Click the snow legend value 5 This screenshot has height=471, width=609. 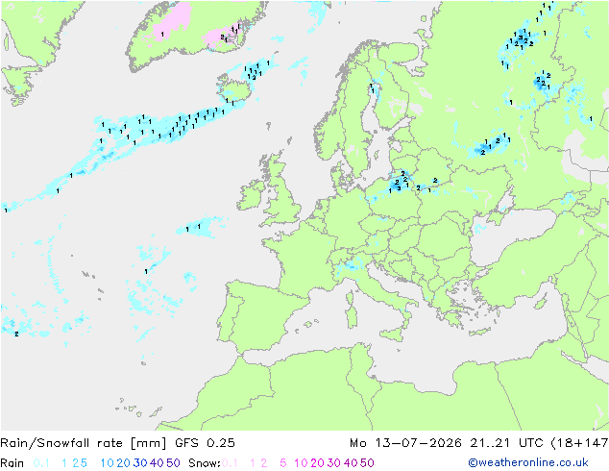coord(283,463)
